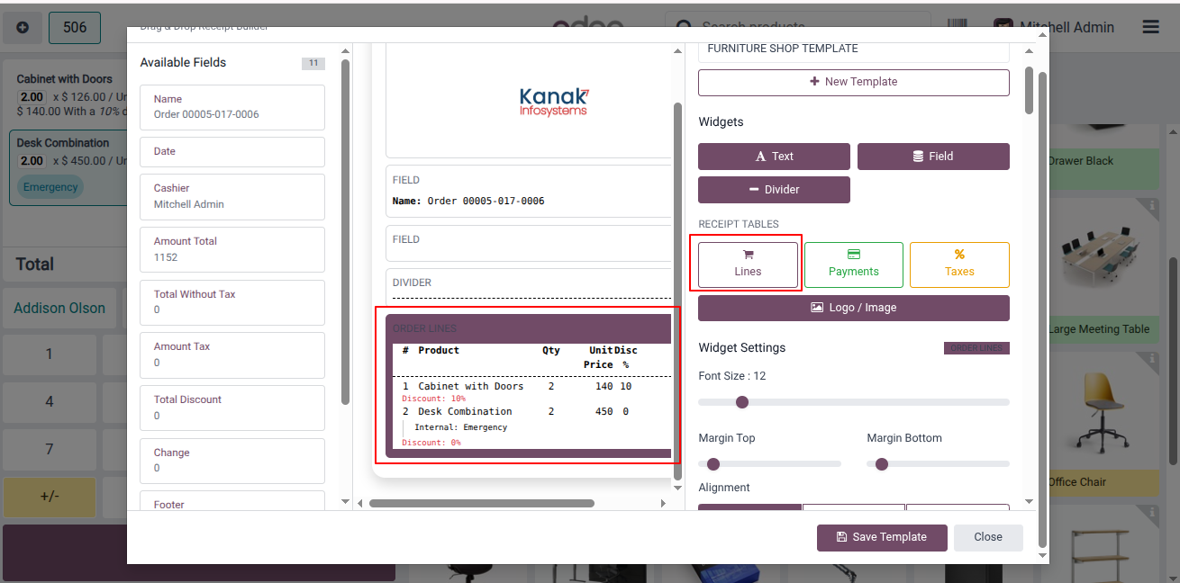Click the +/- numpad key in POS
This screenshot has height=583, width=1180.
(x=50, y=497)
